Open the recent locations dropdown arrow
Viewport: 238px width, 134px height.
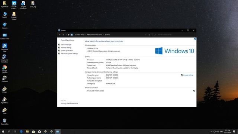(66, 35)
